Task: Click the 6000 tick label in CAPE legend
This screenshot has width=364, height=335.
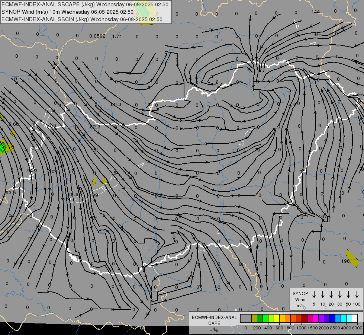Action: [357, 328]
